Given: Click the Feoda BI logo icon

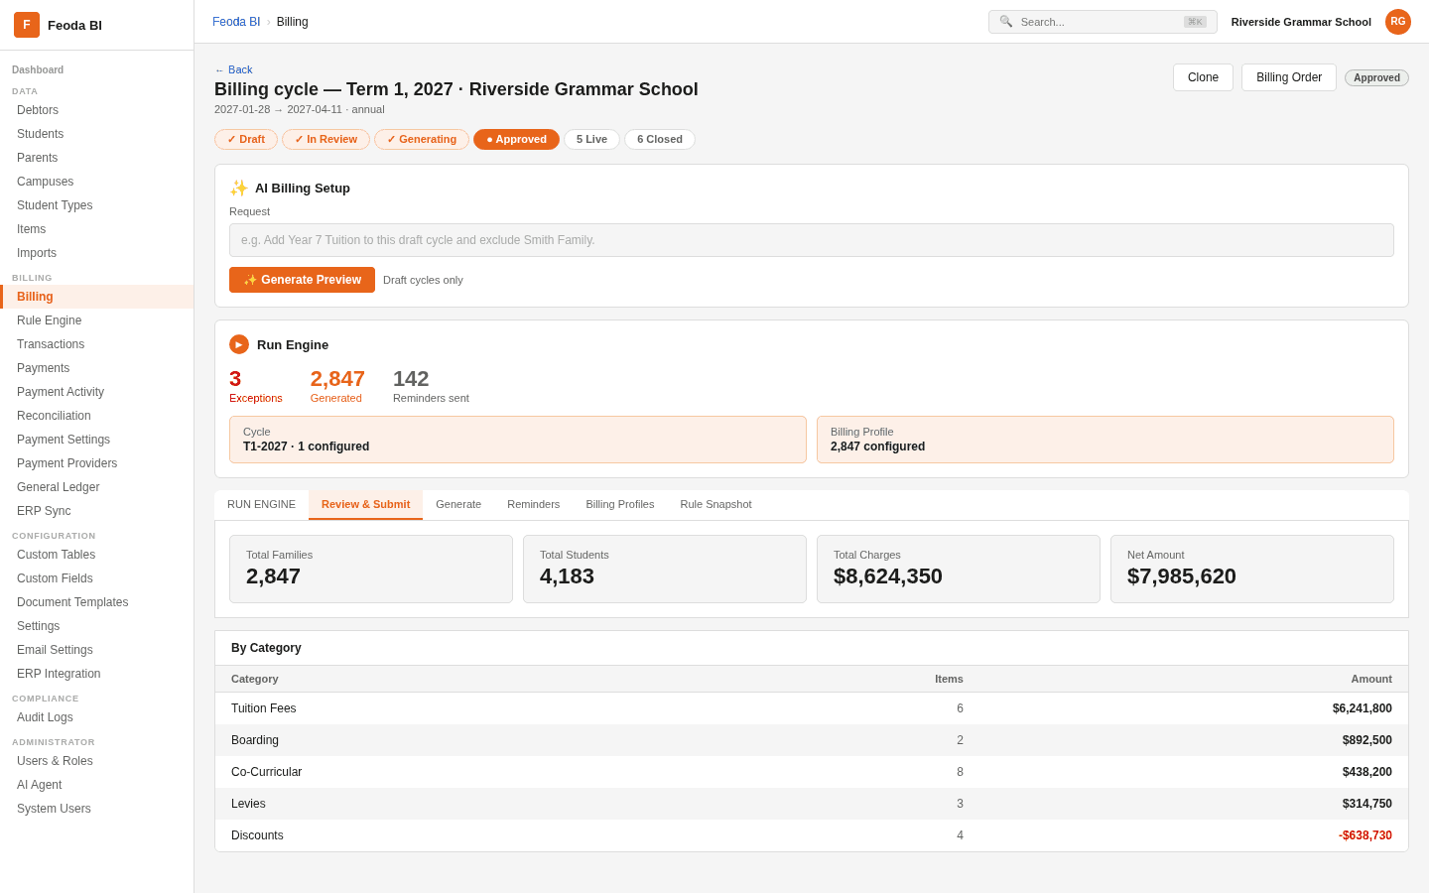Looking at the screenshot, I should pos(27,25).
